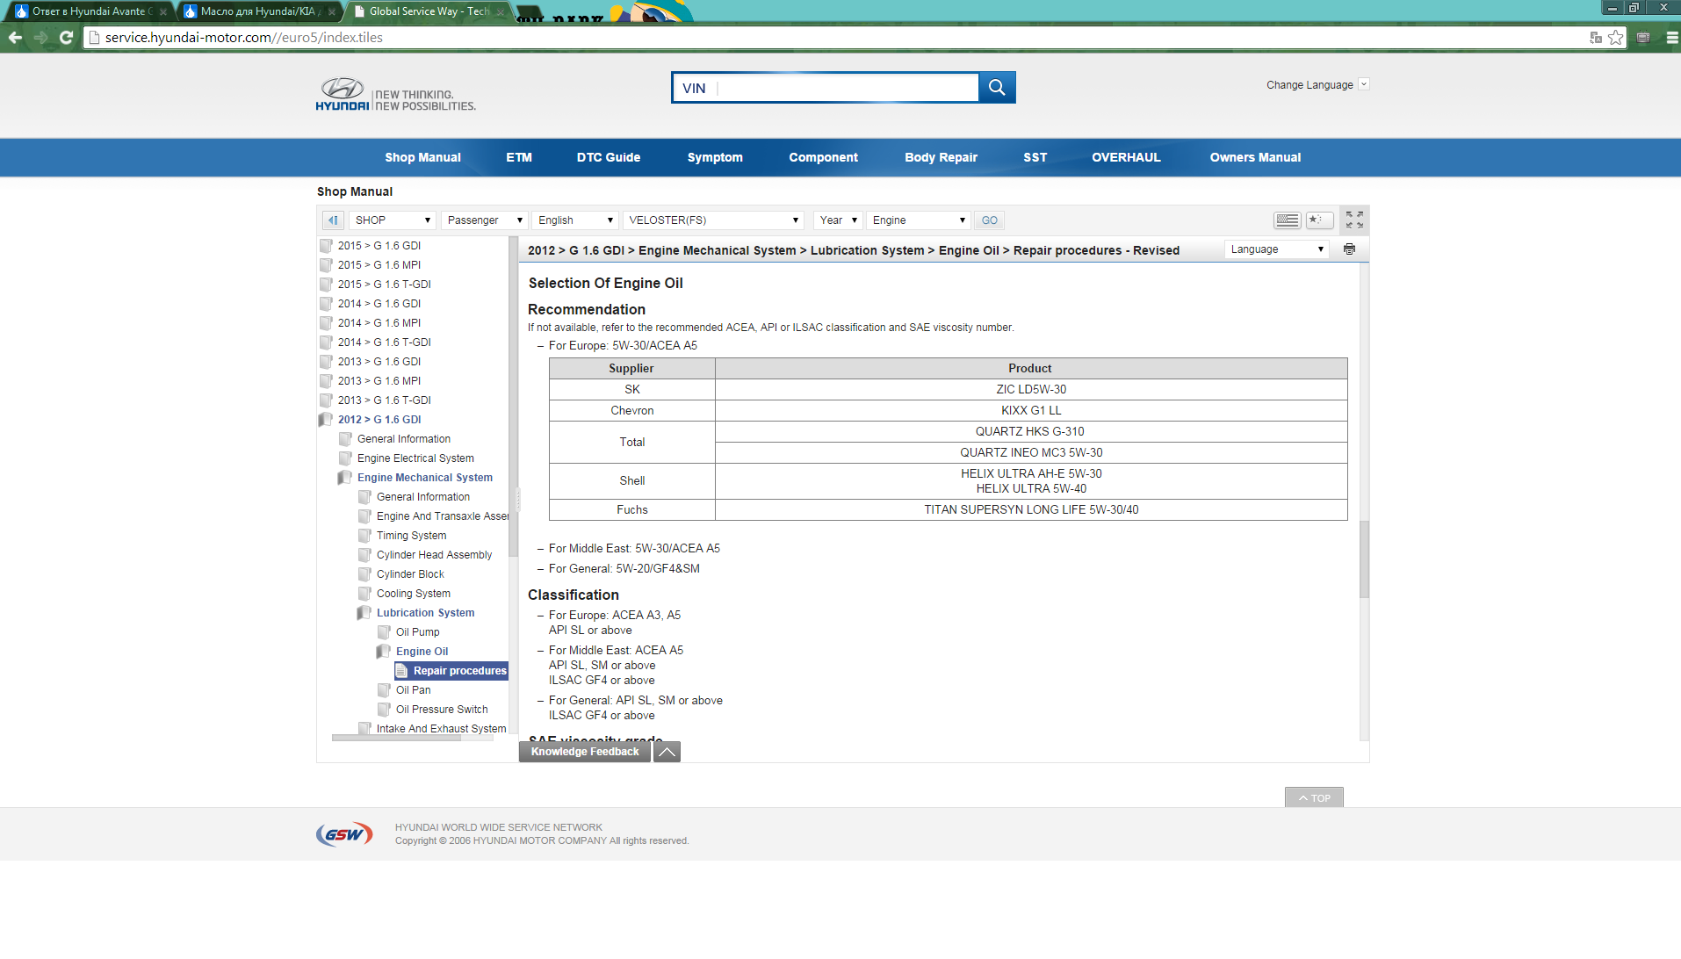Open the Symptom menu
The image size is (1681, 959).
point(715,157)
